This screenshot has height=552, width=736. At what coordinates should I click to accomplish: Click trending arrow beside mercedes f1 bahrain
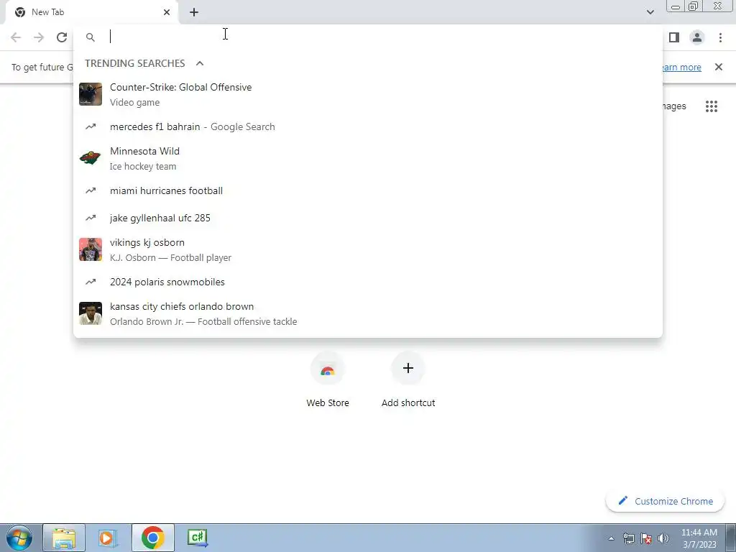90,126
